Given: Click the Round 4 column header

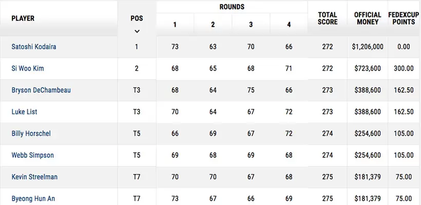Looking at the screenshot, I should [x=289, y=25].
